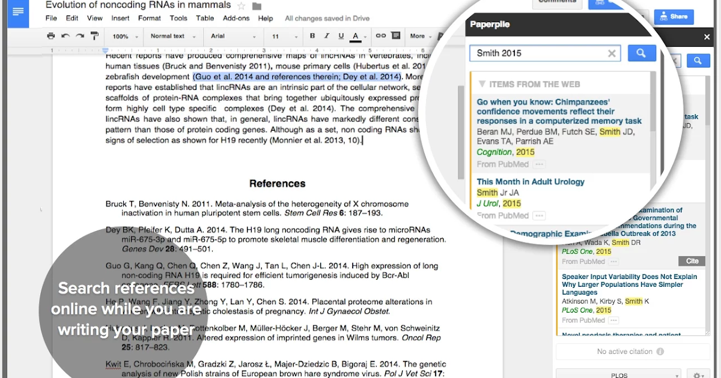
Task: Open the Arial font dropdown
Action: 234,36
